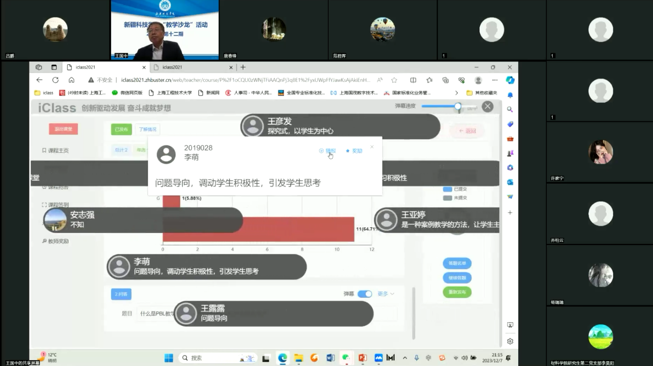
Task: Open sidebar settings gear icon
Action: tap(510, 341)
